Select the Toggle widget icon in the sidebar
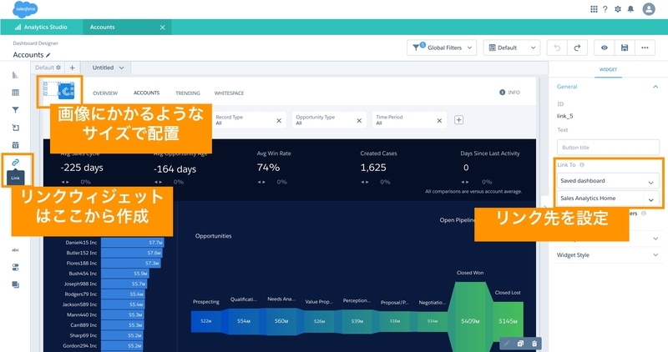668x352 pixels. point(15,267)
